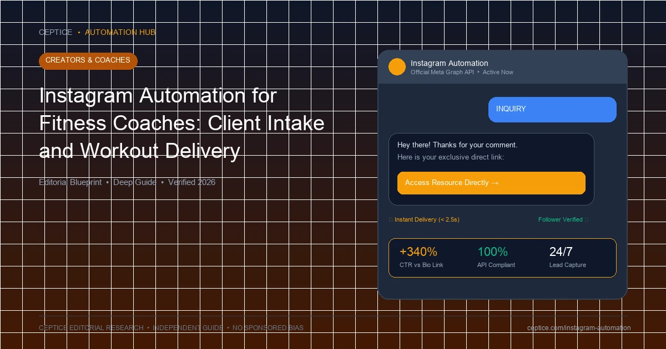Image resolution: width=666 pixels, height=349 pixels.
Task: Select the green '100%' statistic value
Action: coord(492,252)
